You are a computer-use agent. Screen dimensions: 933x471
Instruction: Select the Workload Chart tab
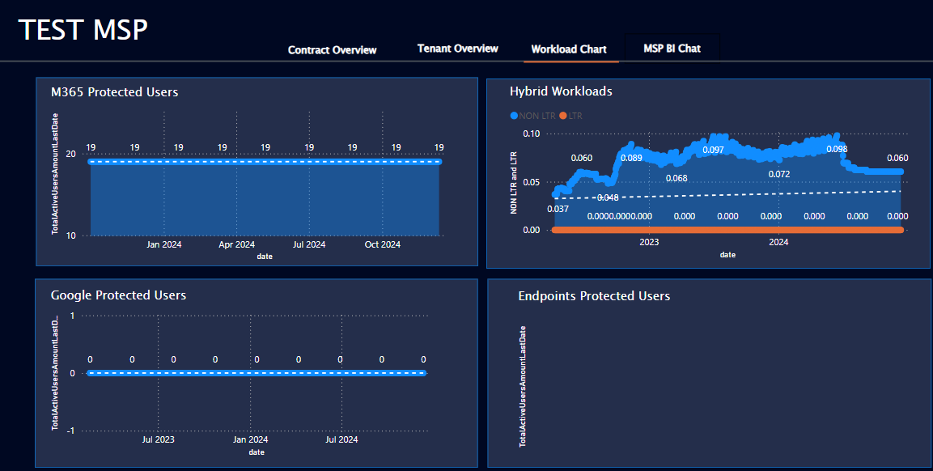coord(569,49)
